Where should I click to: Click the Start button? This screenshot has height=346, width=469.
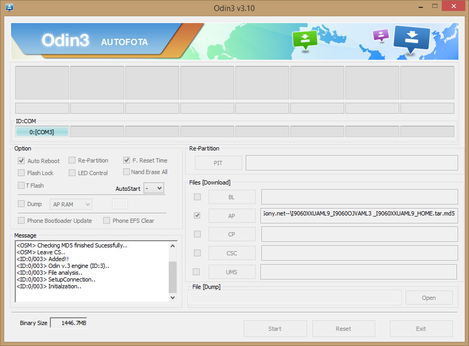(x=275, y=329)
